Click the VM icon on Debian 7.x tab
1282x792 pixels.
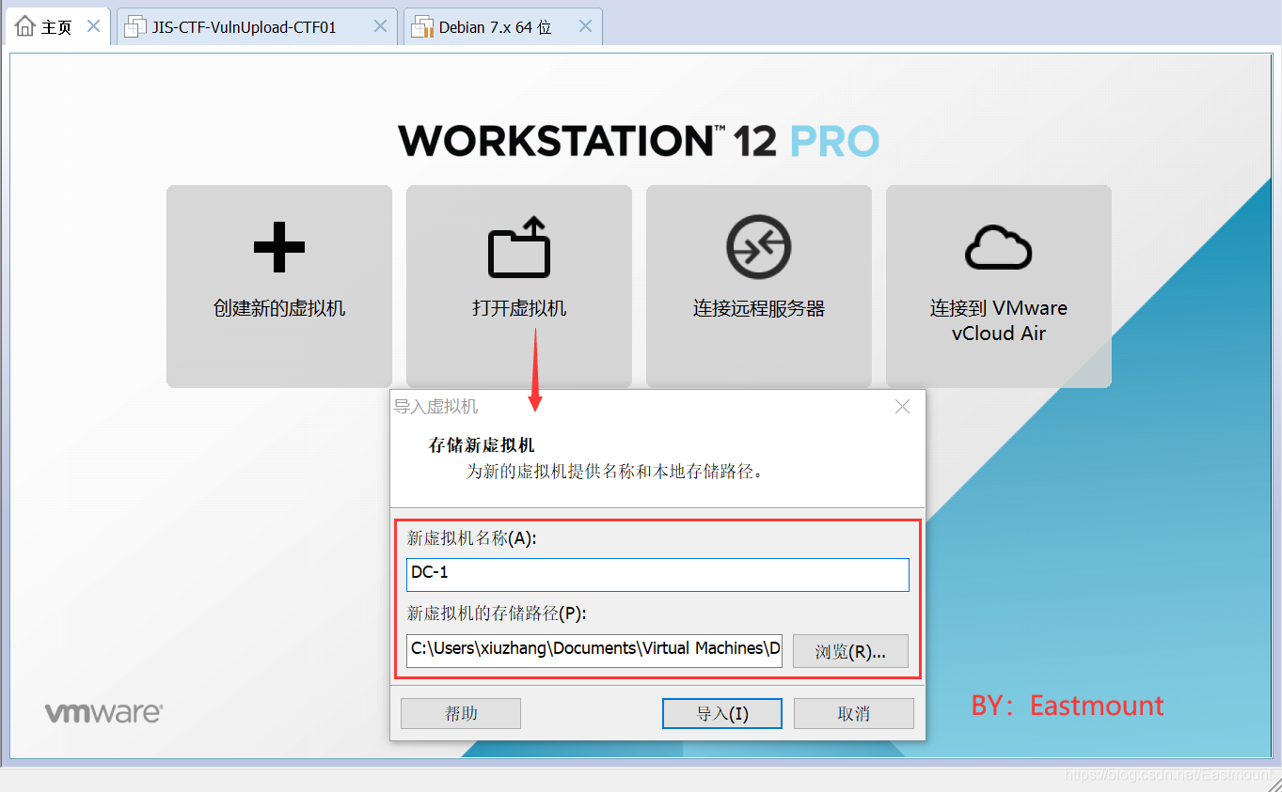point(423,26)
